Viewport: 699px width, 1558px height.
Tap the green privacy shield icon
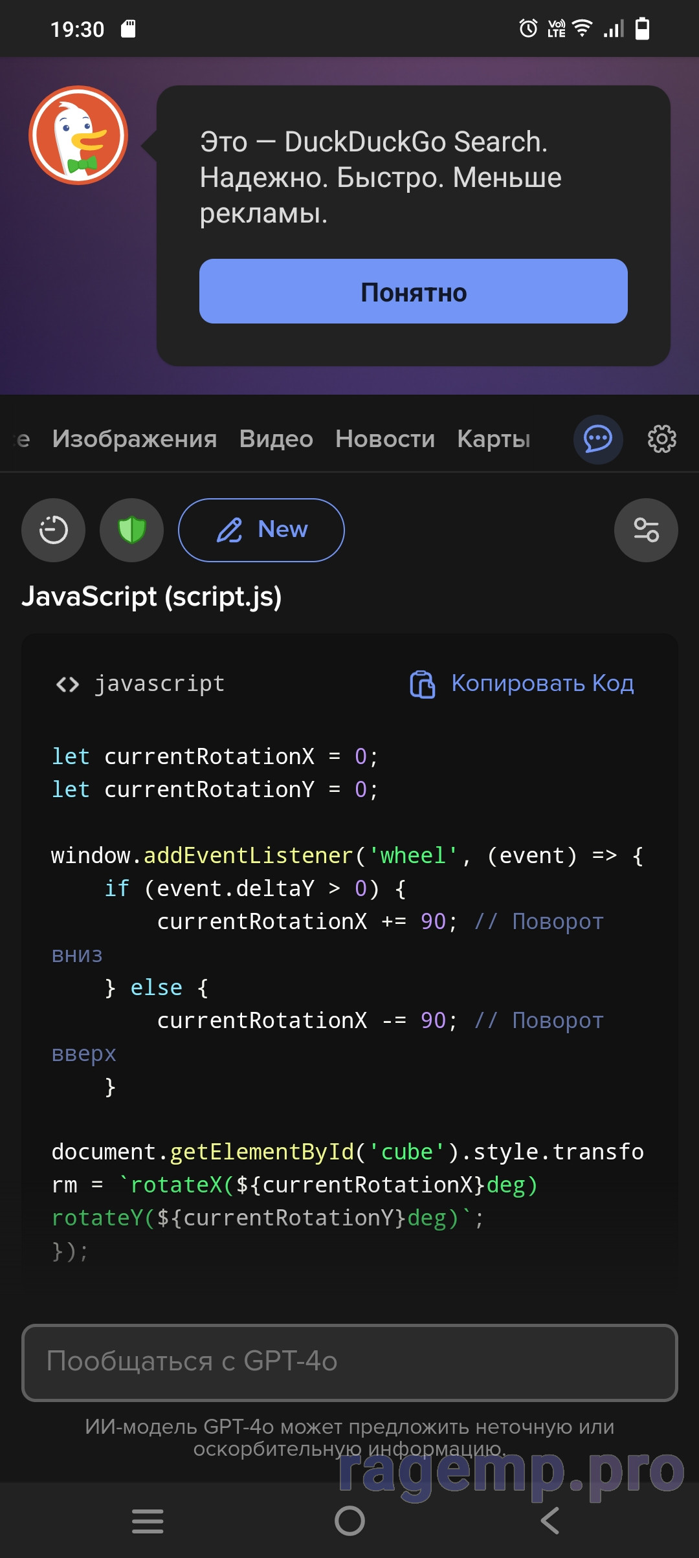pyautogui.click(x=131, y=530)
